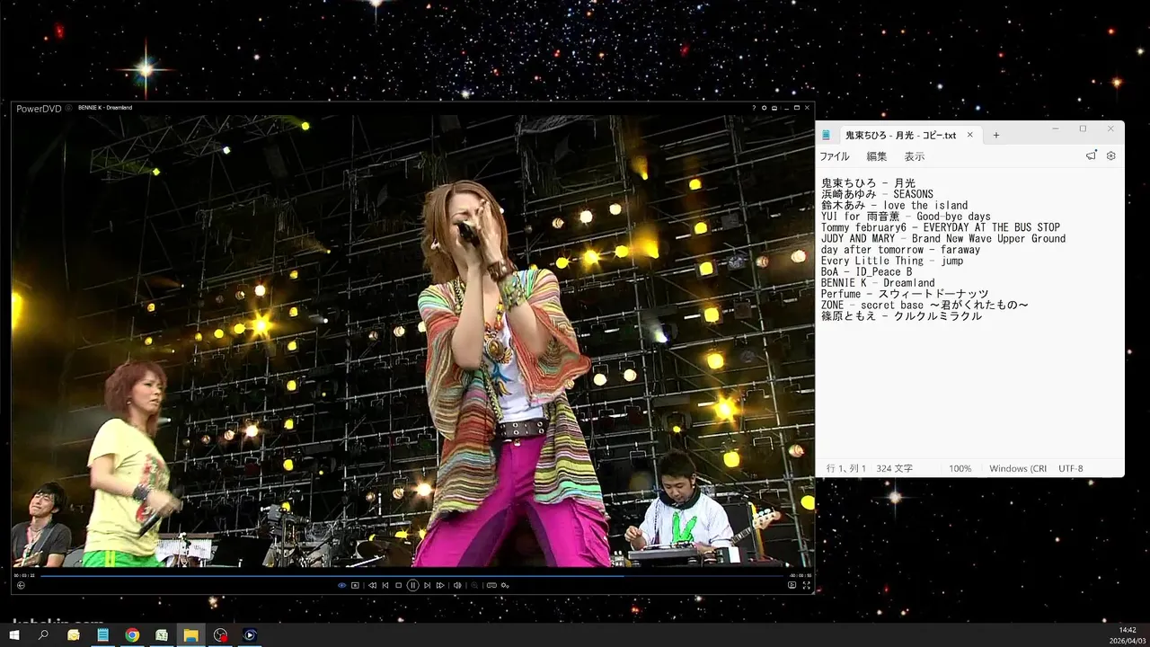
Task: Click the 'JUDY AND MARY' line in Notepad
Action: [x=943, y=238]
